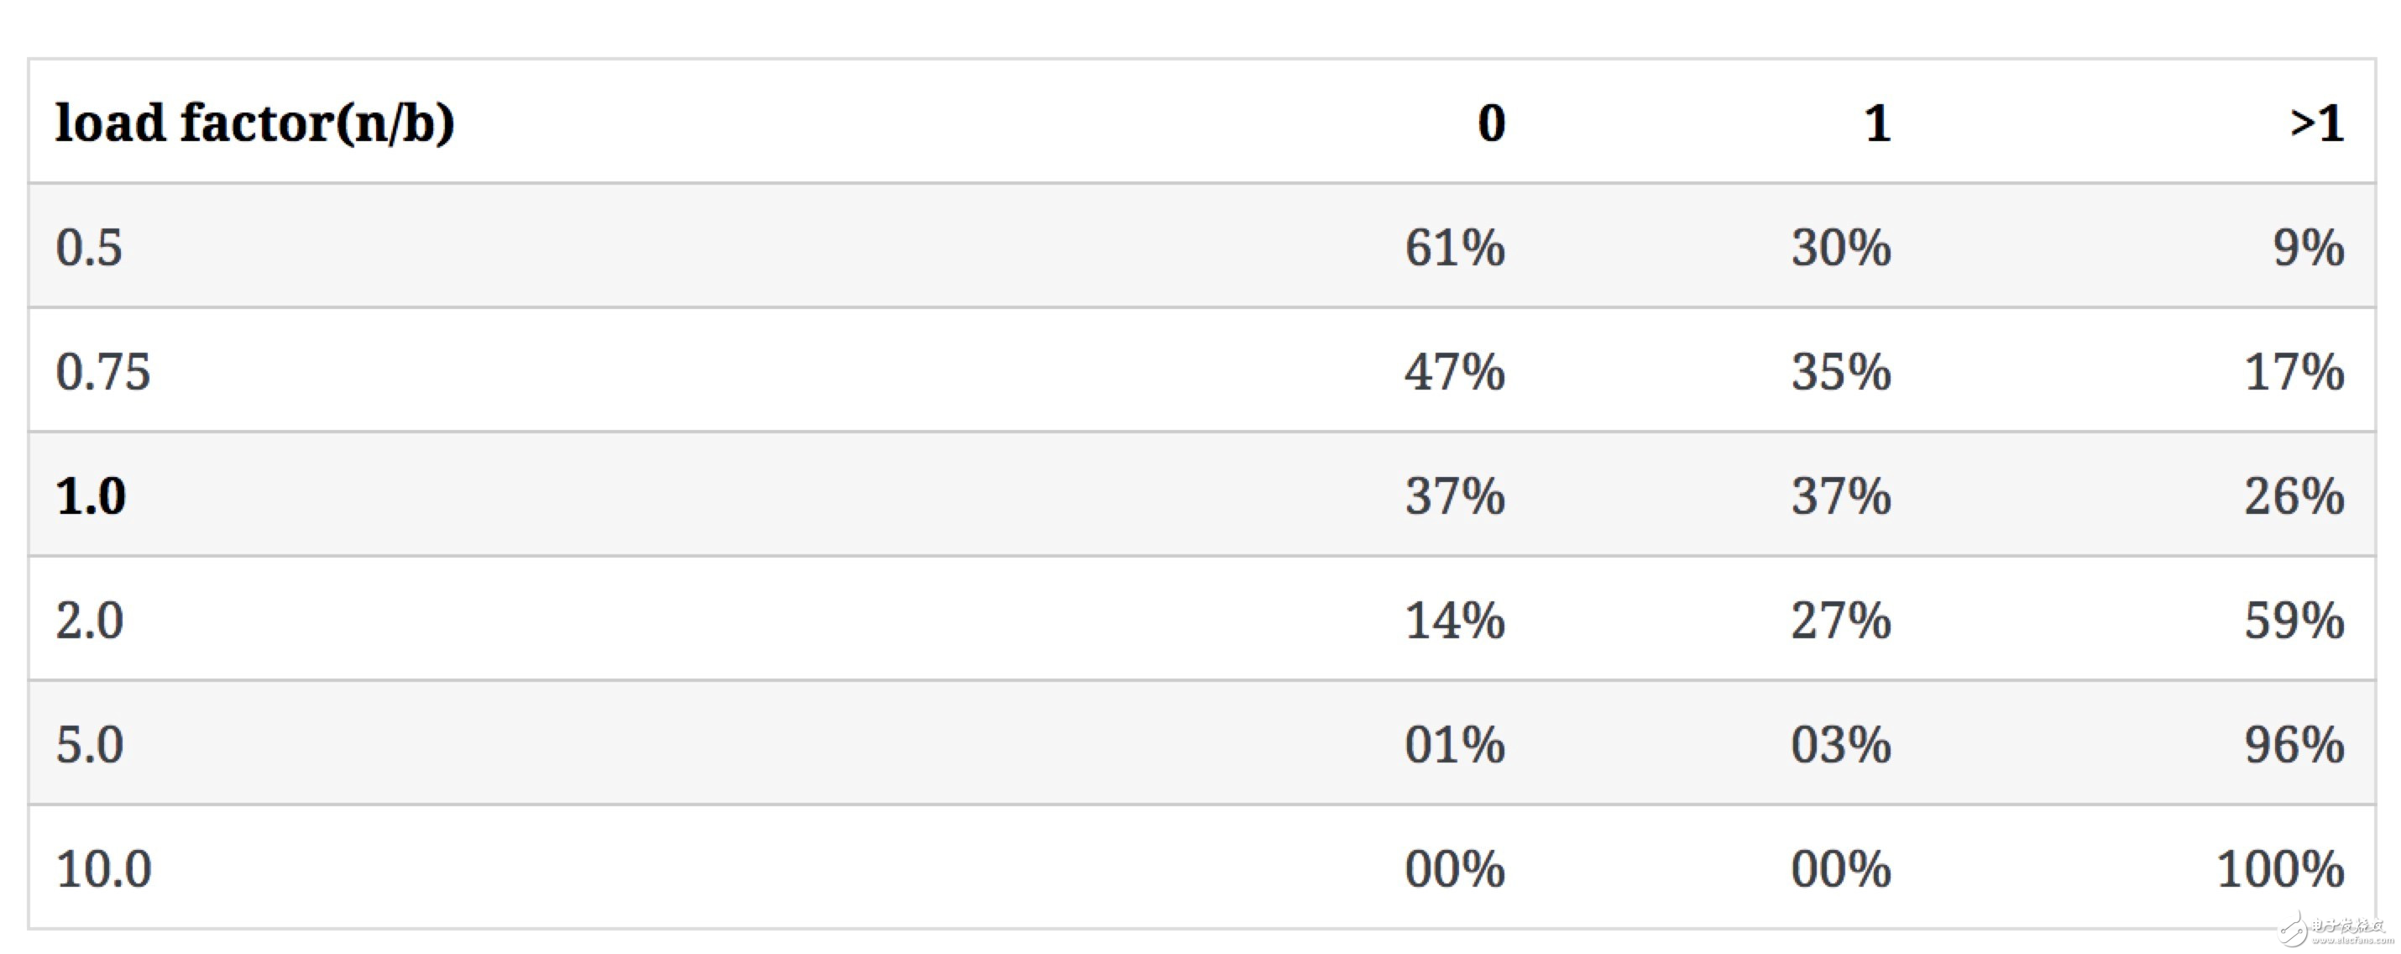Click the "0" column header
The height and width of the screenshot is (954, 2401).
1490,123
